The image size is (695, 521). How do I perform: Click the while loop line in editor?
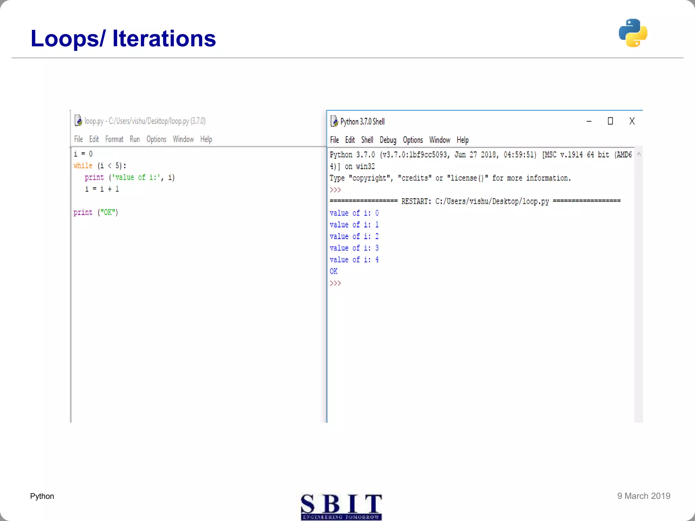coord(100,166)
